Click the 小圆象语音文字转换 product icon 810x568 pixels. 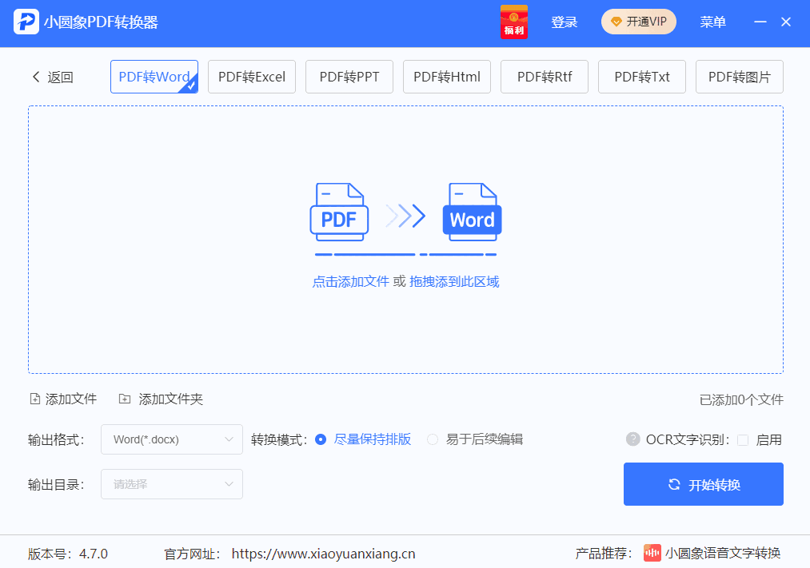pyautogui.click(x=653, y=552)
